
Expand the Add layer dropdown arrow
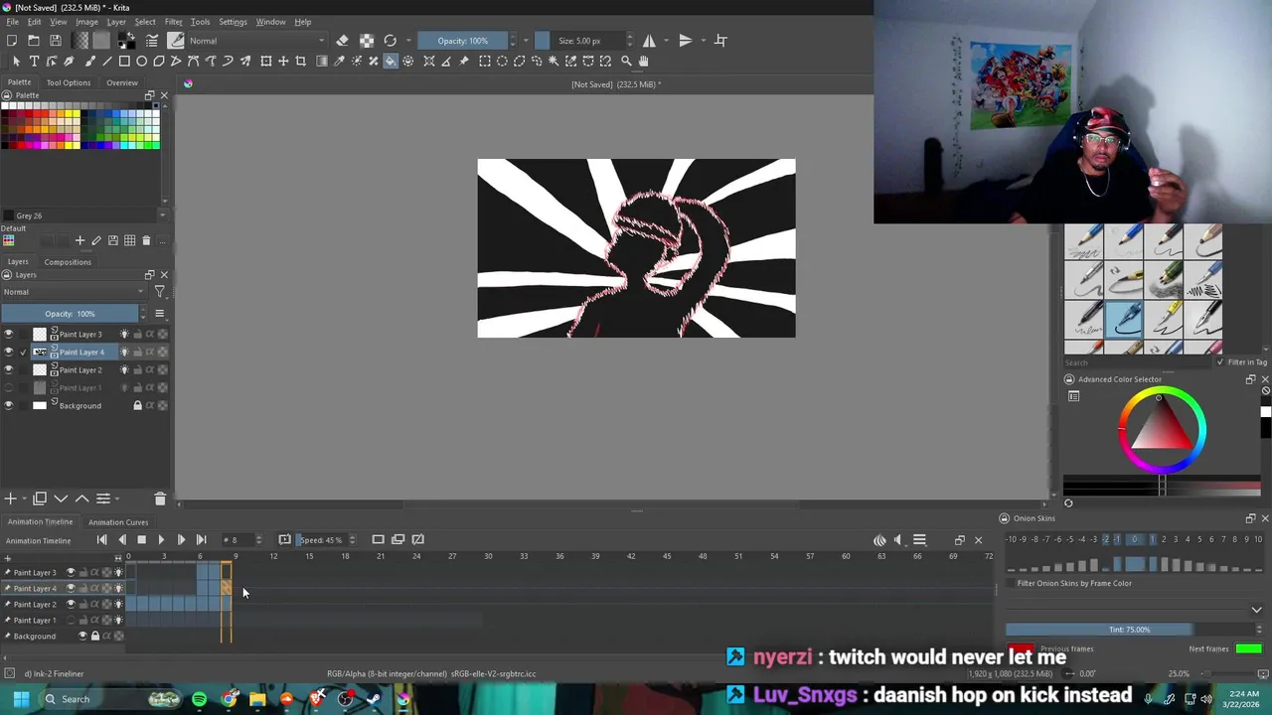22,499
